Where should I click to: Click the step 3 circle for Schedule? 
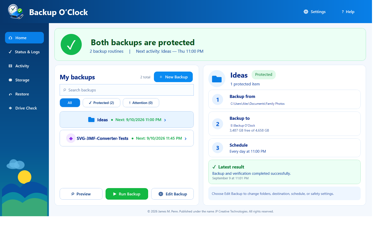pyautogui.click(x=218, y=148)
